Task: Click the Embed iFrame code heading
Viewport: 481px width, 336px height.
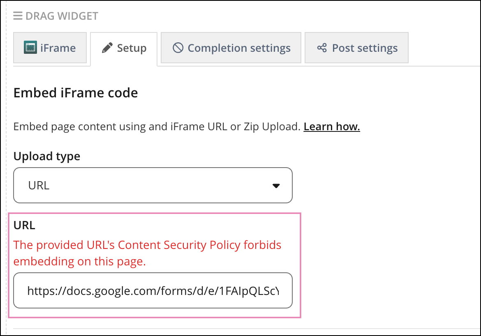Action: [76, 93]
